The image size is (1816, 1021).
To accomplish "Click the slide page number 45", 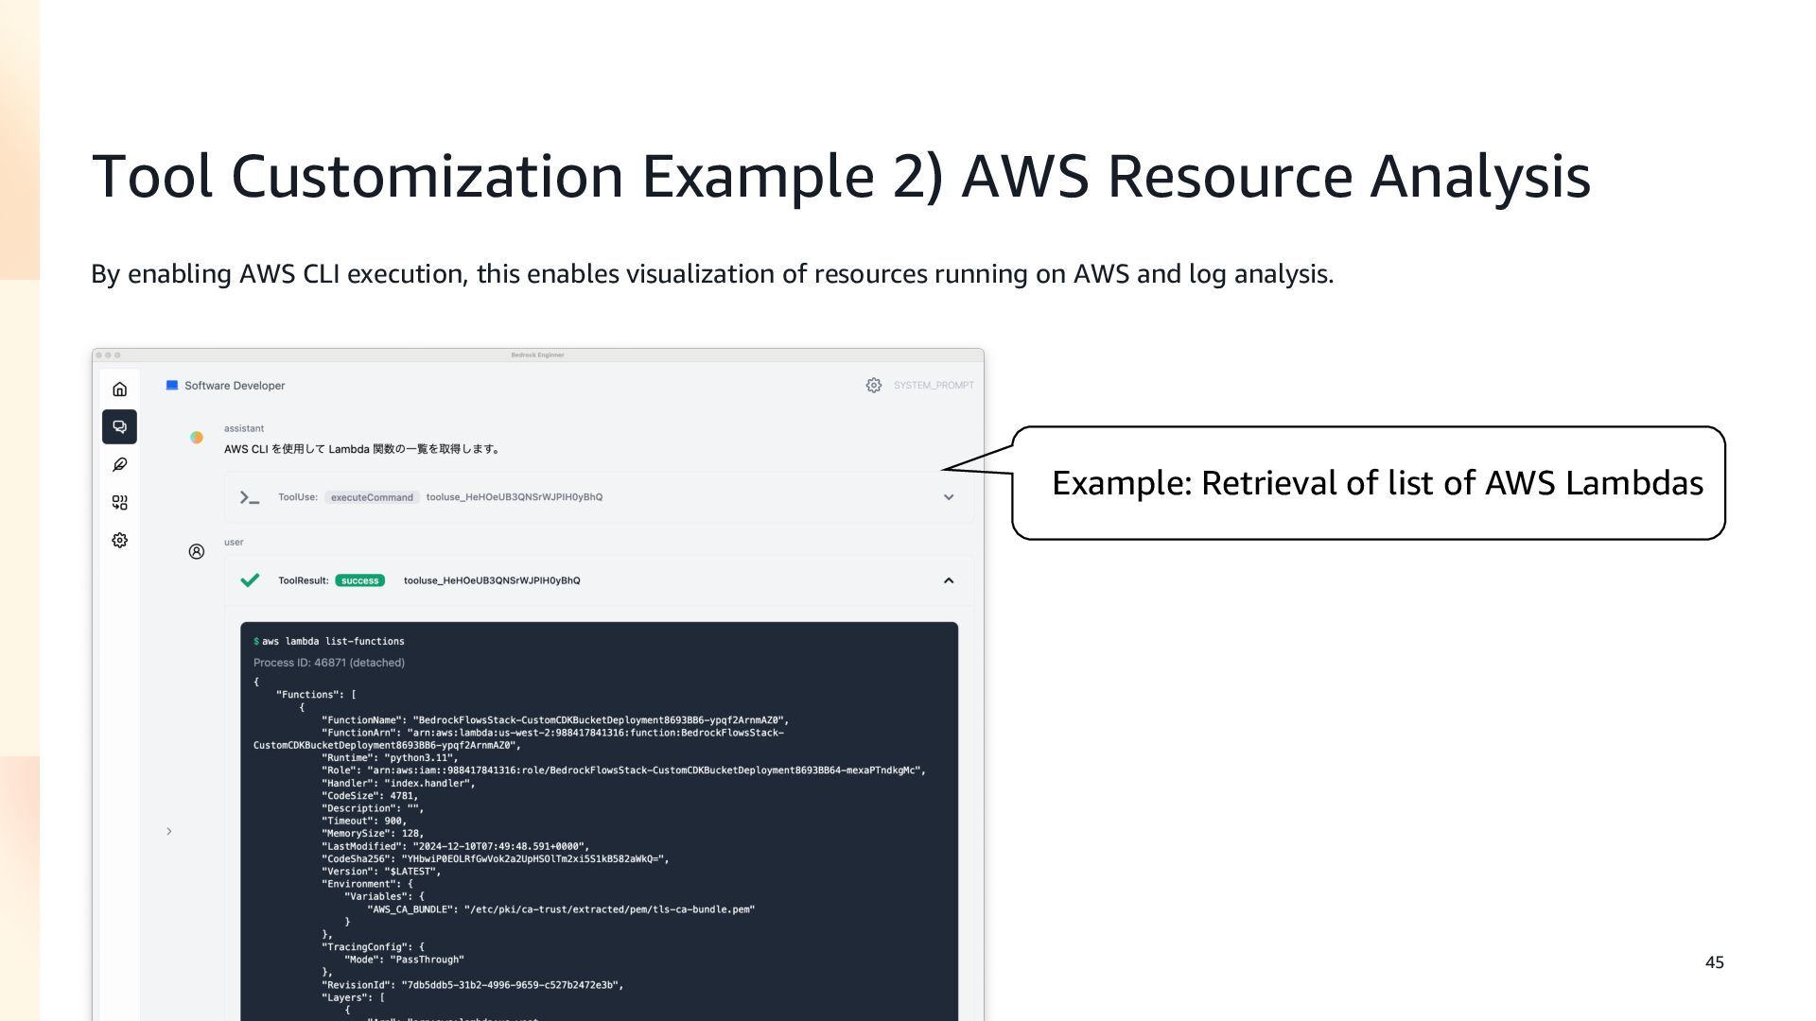I will coord(1714,962).
